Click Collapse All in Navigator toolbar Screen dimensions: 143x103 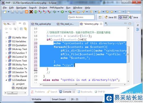pyautogui.click(x=21, y=29)
